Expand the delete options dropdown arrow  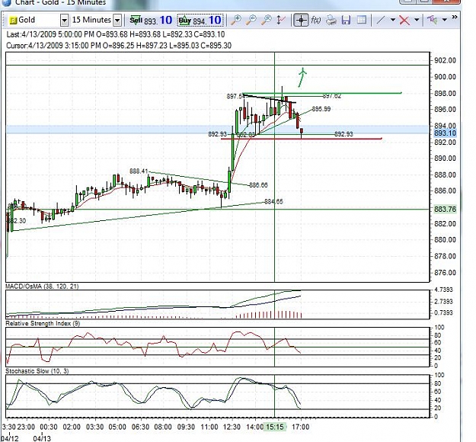(417, 20)
